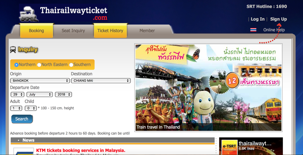Viewport: 303px width, 155px height.
Task: Click the steam locomotive logo icon
Action: point(29,14)
